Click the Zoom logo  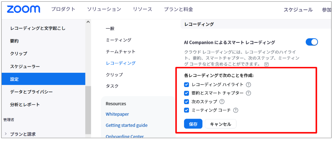point(23,9)
